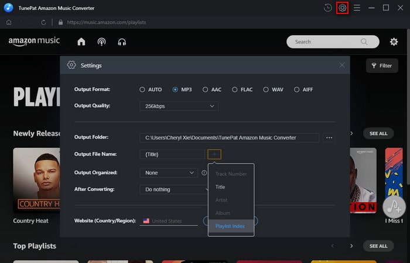Select AUTO output format
The height and width of the screenshot is (263, 410).
142,89
